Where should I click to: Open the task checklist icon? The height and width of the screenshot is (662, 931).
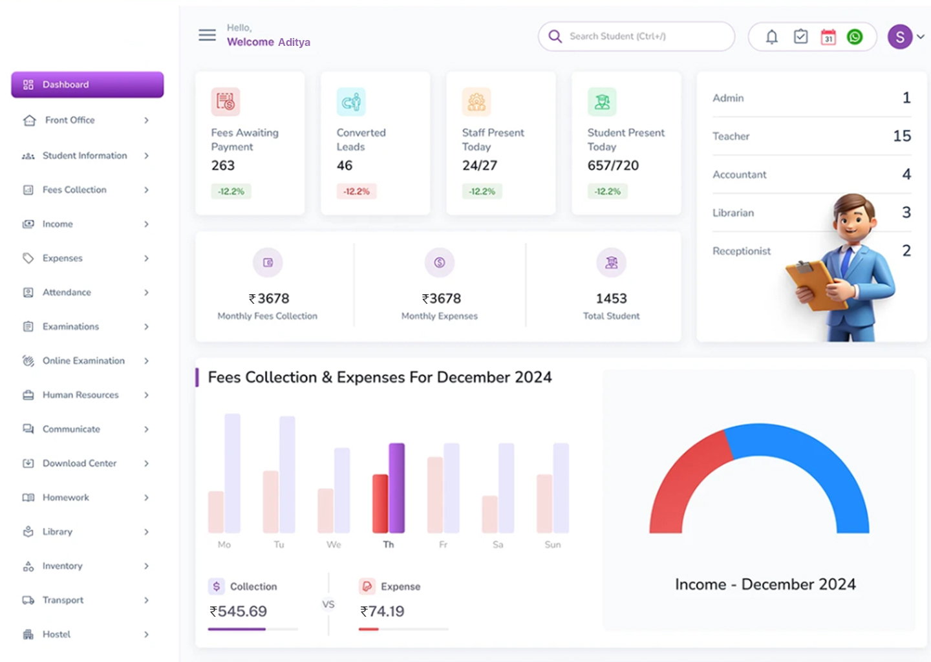pos(800,37)
